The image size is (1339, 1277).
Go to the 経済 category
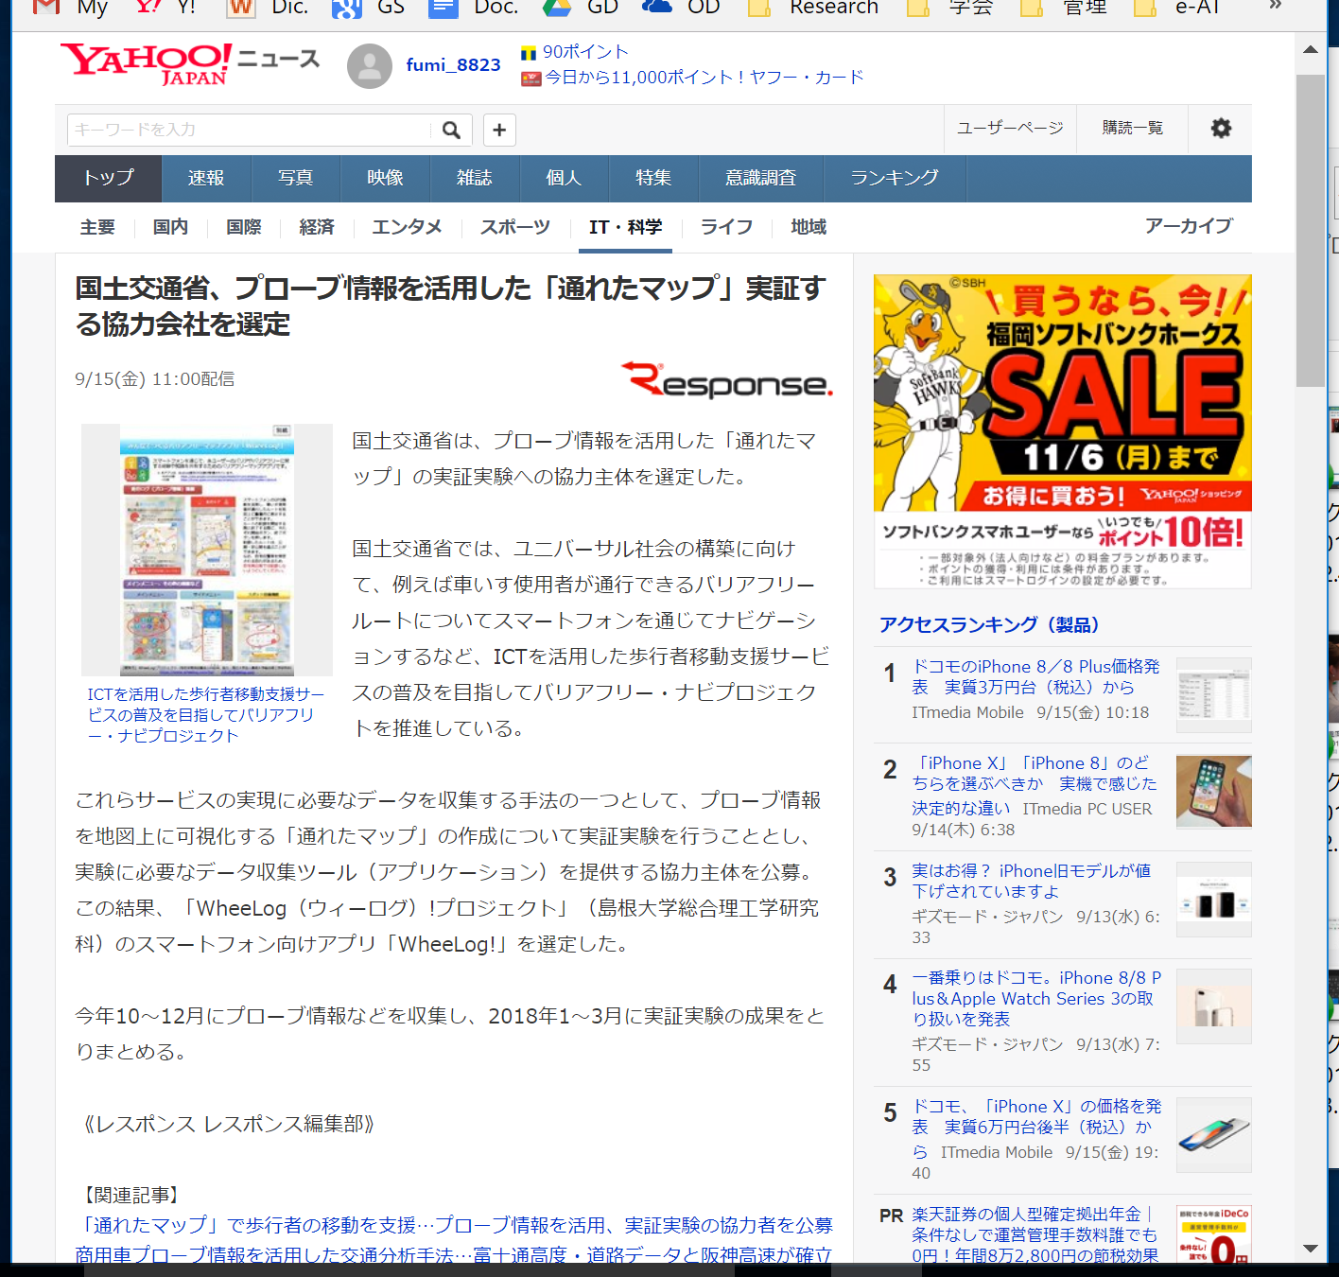click(317, 227)
